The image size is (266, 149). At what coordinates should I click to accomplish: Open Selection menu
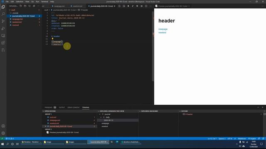tap(20, 2)
